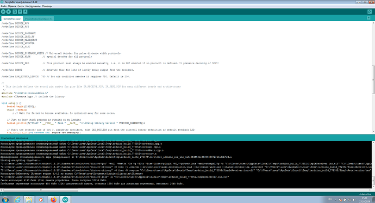Screen dimensions: 375x203
Task: Click the RU language indicator in tray
Action: coord(330,199)
